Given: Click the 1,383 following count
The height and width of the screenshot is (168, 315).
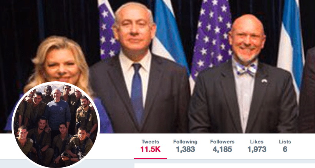Looking at the screenshot, I should 185,150.
